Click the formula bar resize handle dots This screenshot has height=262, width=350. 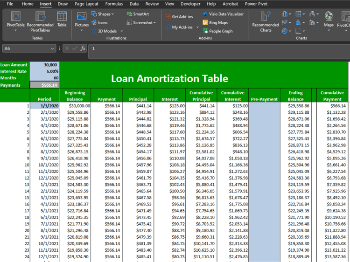pyautogui.click(x=59, y=48)
